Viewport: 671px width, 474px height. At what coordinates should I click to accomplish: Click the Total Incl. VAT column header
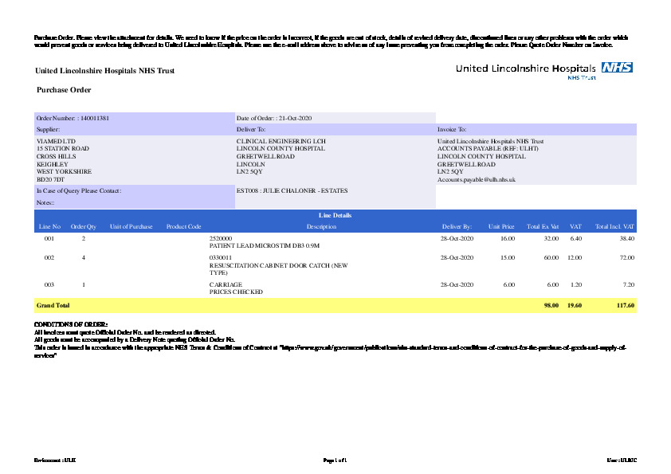pos(614,226)
